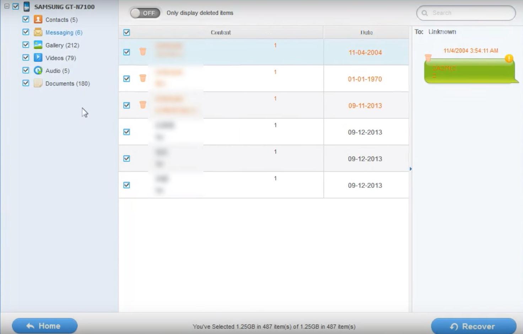Collapse the preview pane using blue arrow
Screen dimensions: 523x334
[411, 169]
